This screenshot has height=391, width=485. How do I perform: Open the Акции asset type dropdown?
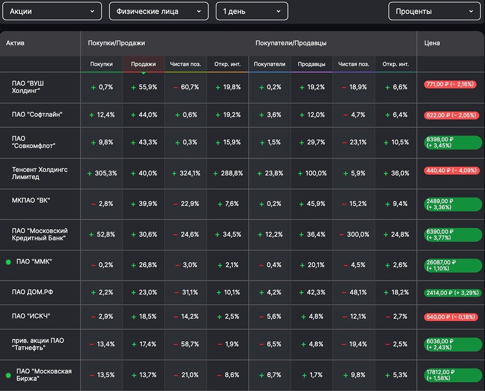tap(52, 12)
